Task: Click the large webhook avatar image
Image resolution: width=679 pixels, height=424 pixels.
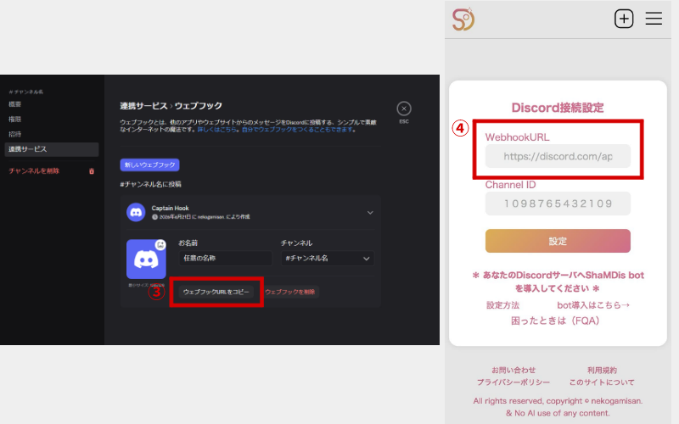Action: [146, 259]
